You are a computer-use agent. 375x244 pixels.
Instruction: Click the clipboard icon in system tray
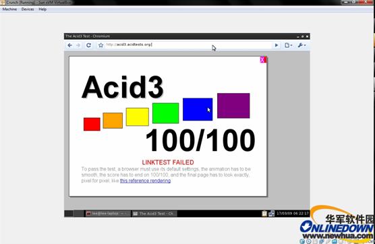(x=264, y=214)
